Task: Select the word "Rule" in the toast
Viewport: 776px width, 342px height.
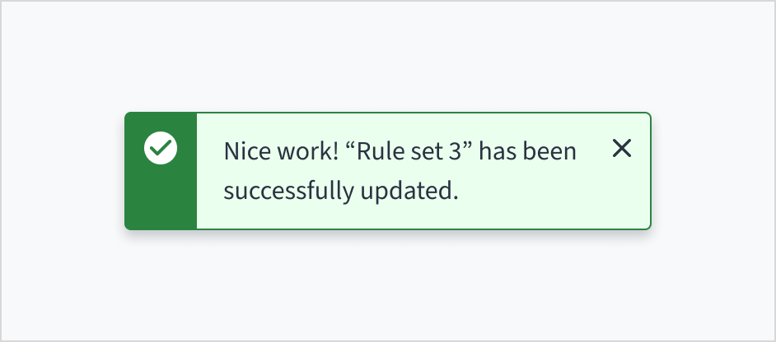Action: (376, 152)
